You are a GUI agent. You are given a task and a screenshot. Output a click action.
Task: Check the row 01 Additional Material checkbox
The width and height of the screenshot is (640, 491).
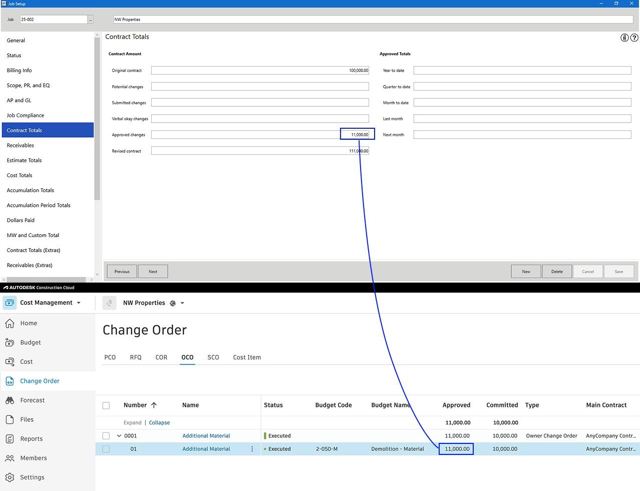[106, 448]
